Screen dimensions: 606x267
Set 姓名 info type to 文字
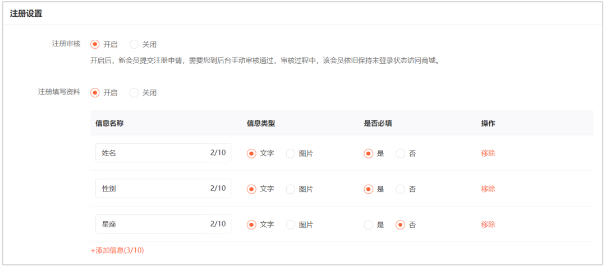tap(252, 153)
